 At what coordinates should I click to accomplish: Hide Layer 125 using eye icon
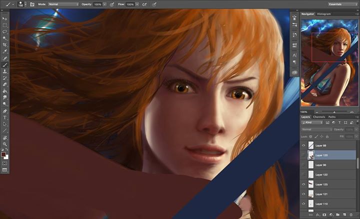tap(304, 184)
